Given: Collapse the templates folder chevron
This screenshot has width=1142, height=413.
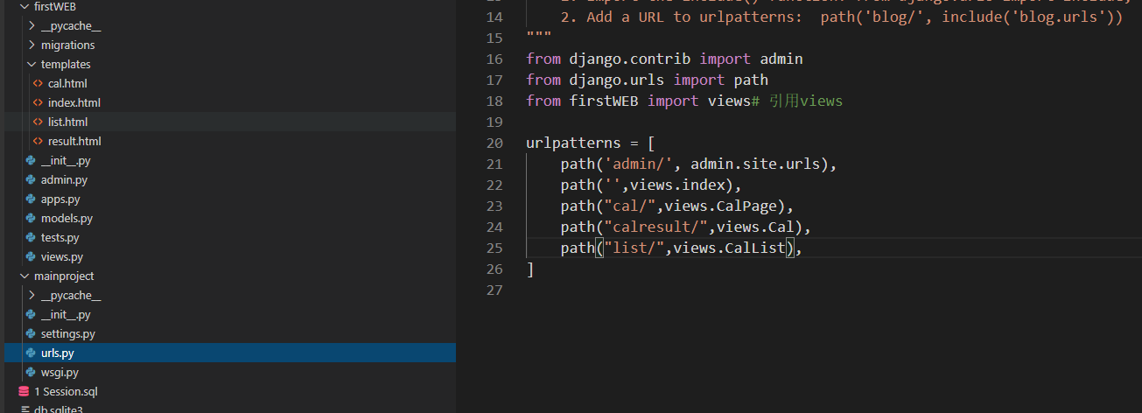Looking at the screenshot, I should pyautogui.click(x=32, y=65).
